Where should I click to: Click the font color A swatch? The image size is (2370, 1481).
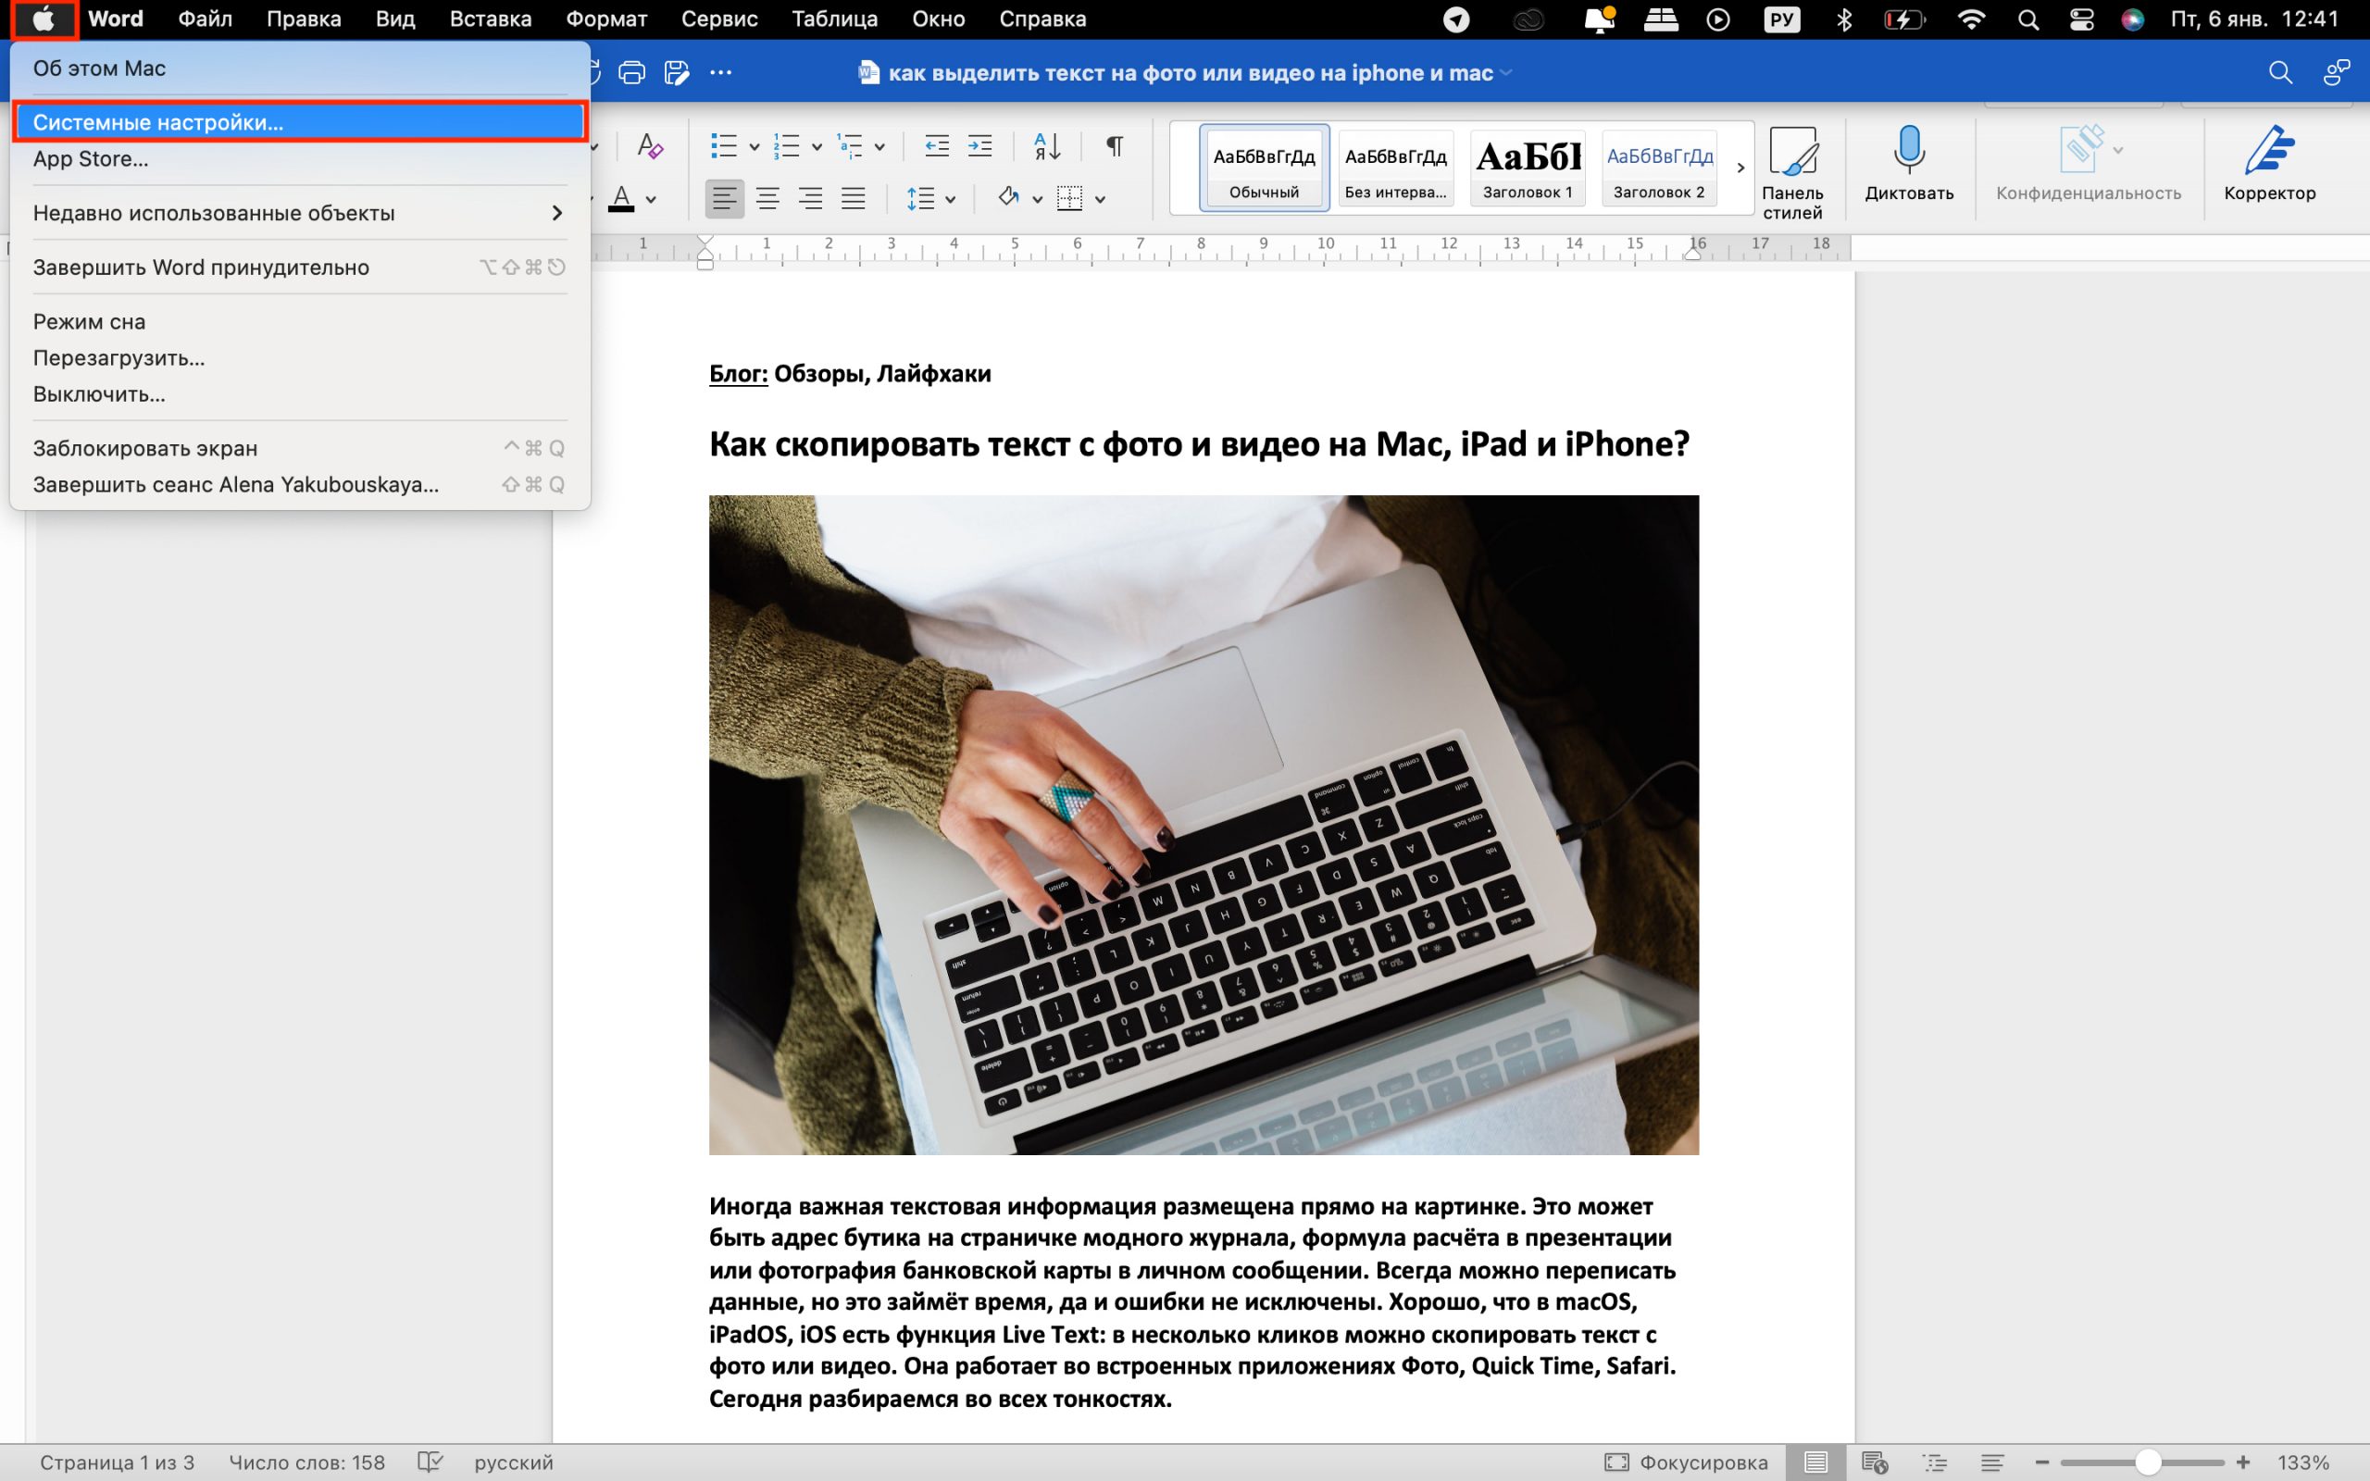point(621,199)
